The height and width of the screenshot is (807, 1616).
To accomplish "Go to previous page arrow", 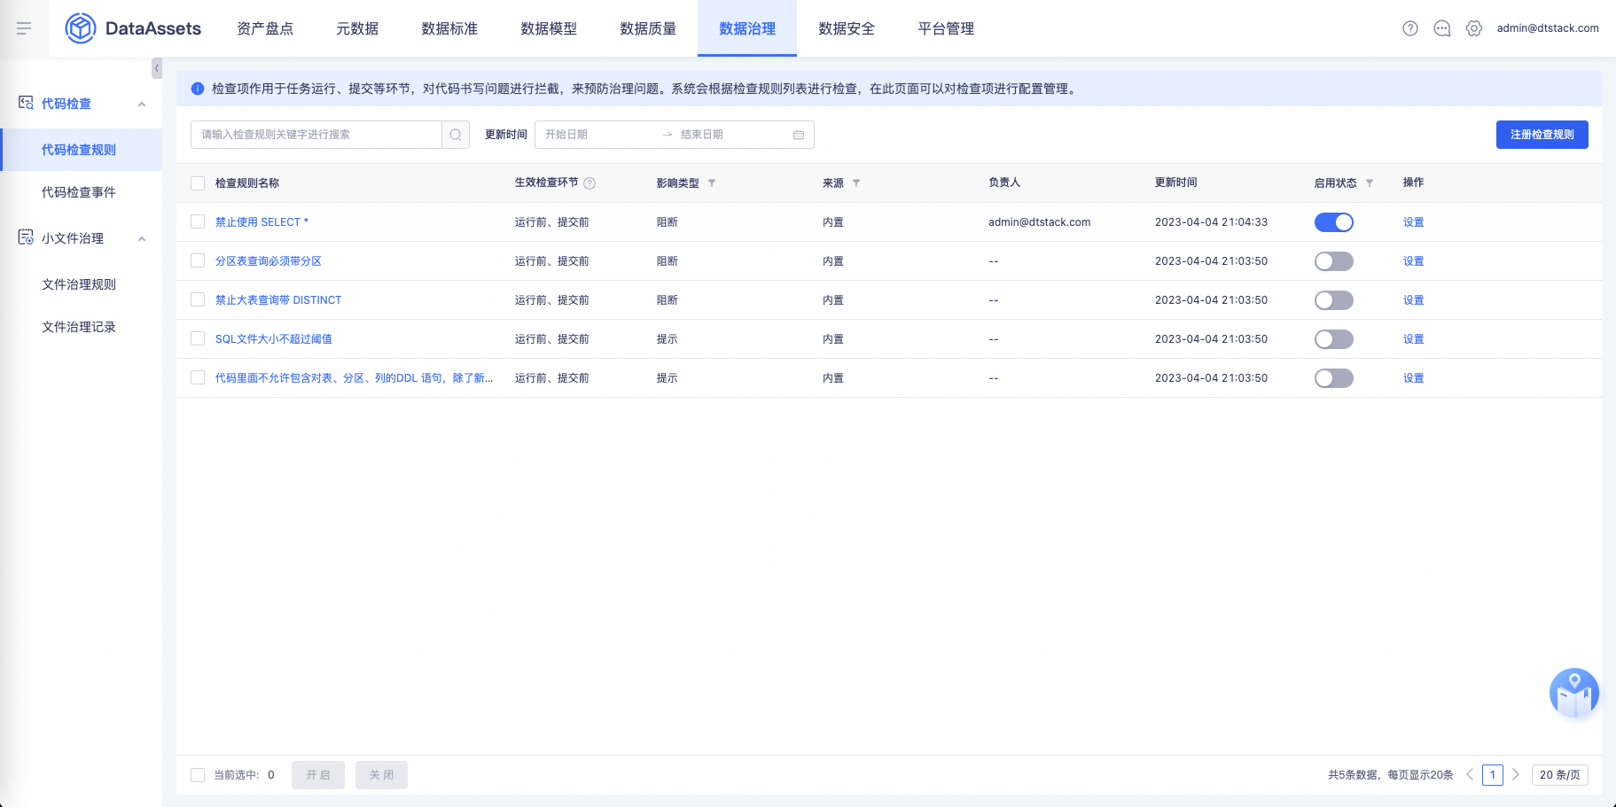I will tap(1470, 774).
